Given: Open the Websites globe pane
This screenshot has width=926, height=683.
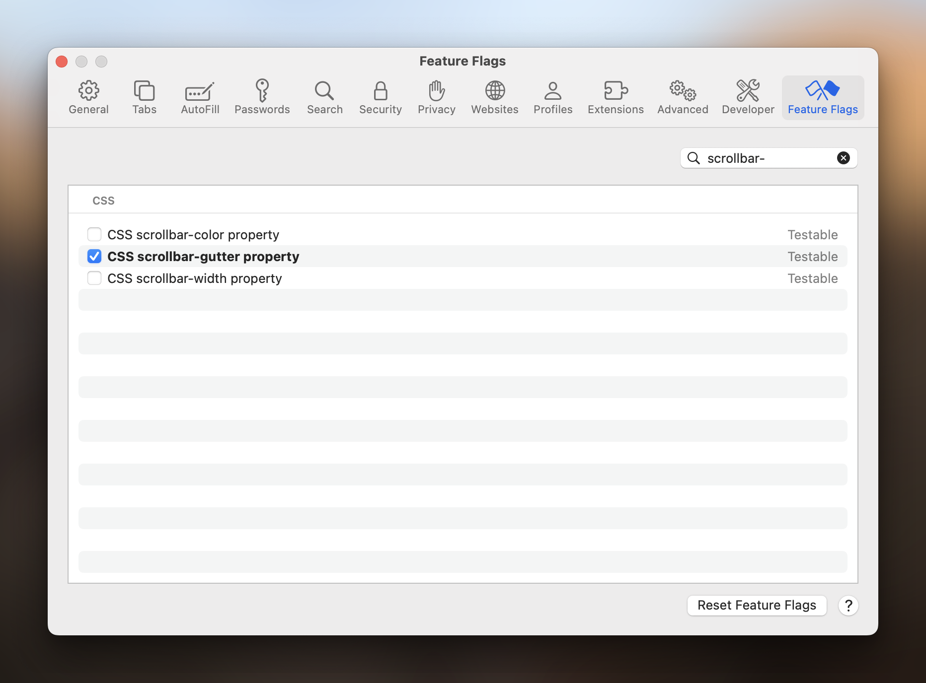Looking at the screenshot, I should 494,98.
